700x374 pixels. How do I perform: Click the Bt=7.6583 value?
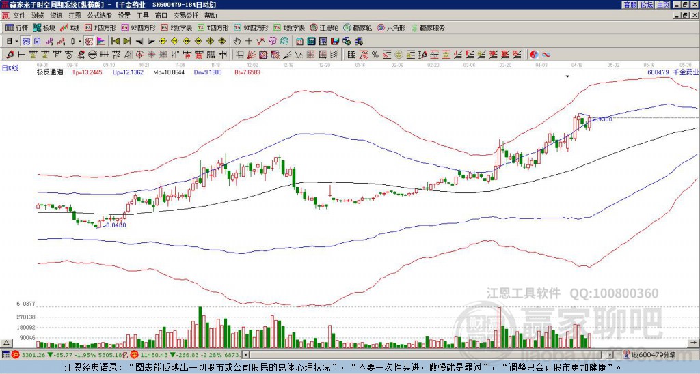[x=247, y=72]
